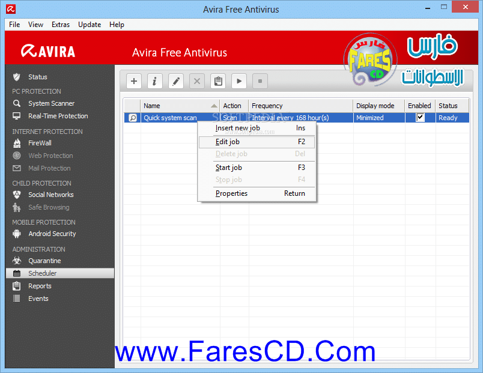This screenshot has height=373, width=483.
Task: Go to Status in the sidebar
Action: [x=38, y=77]
